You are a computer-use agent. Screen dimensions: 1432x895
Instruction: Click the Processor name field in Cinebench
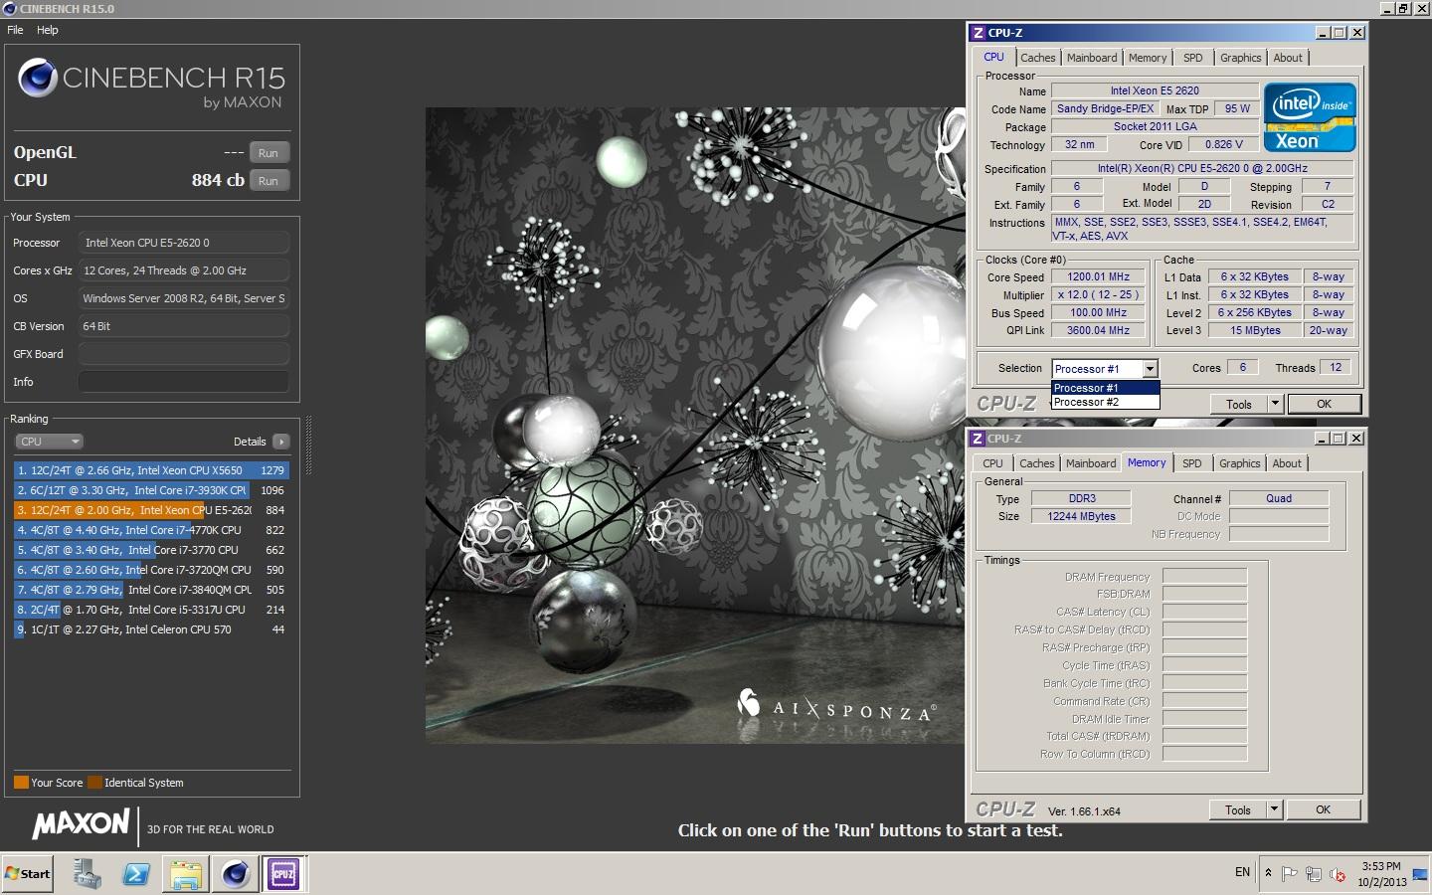[x=184, y=243]
